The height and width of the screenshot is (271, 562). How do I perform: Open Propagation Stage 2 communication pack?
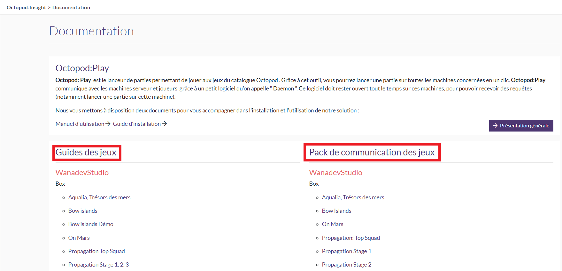[347, 265]
